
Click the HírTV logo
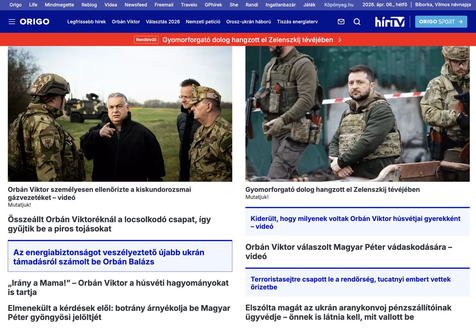390,21
